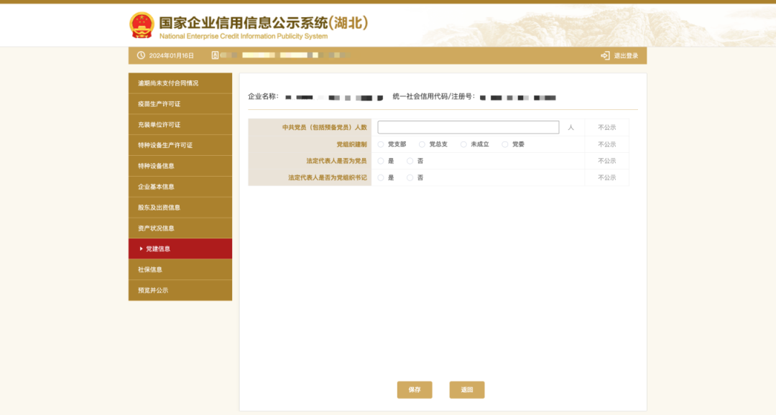Select the 党支部 radio option
The image size is (776, 415).
click(381, 144)
